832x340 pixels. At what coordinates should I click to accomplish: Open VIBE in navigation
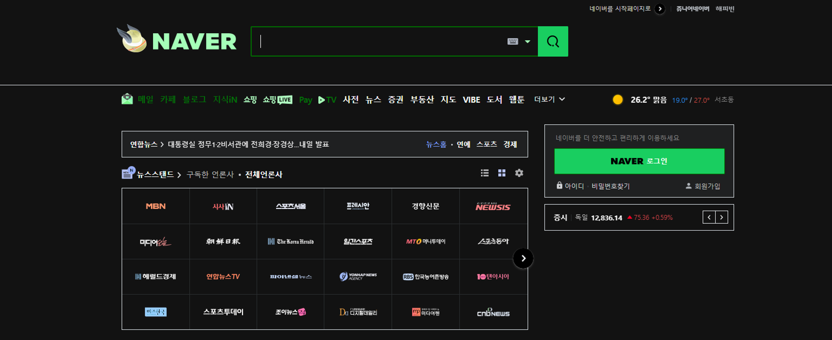[471, 100]
